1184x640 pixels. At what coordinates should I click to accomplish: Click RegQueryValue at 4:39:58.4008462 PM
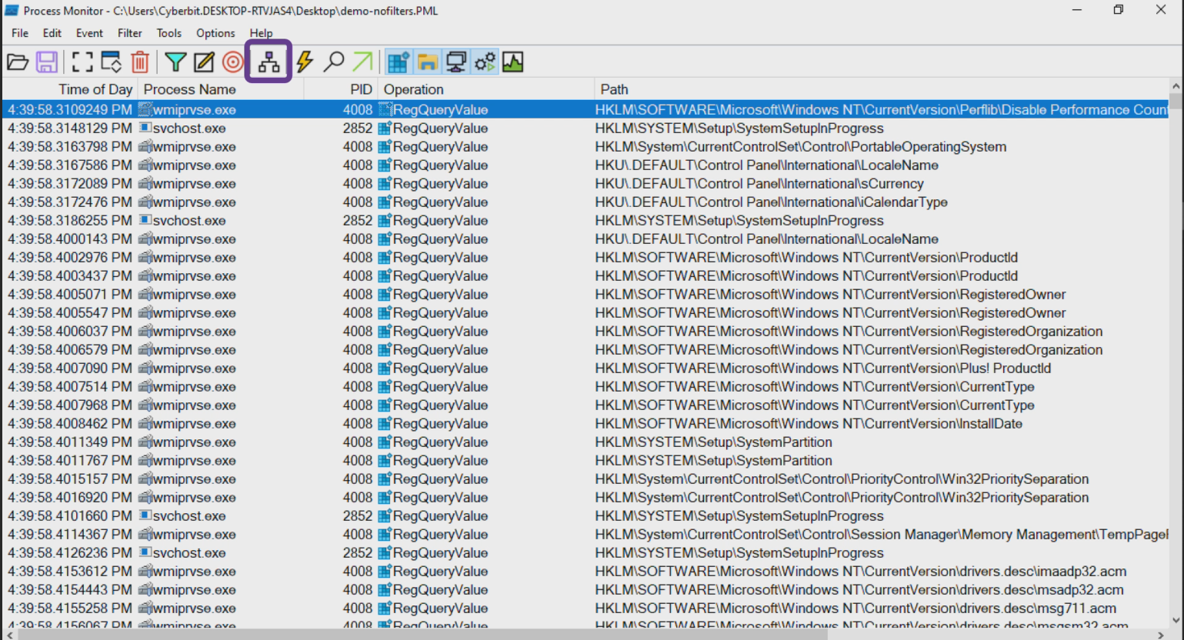point(440,424)
